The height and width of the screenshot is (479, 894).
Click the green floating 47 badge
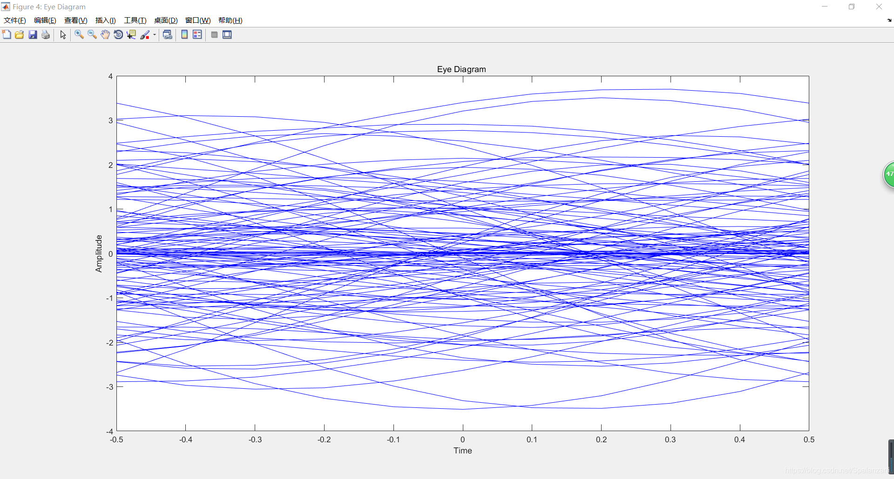point(889,175)
